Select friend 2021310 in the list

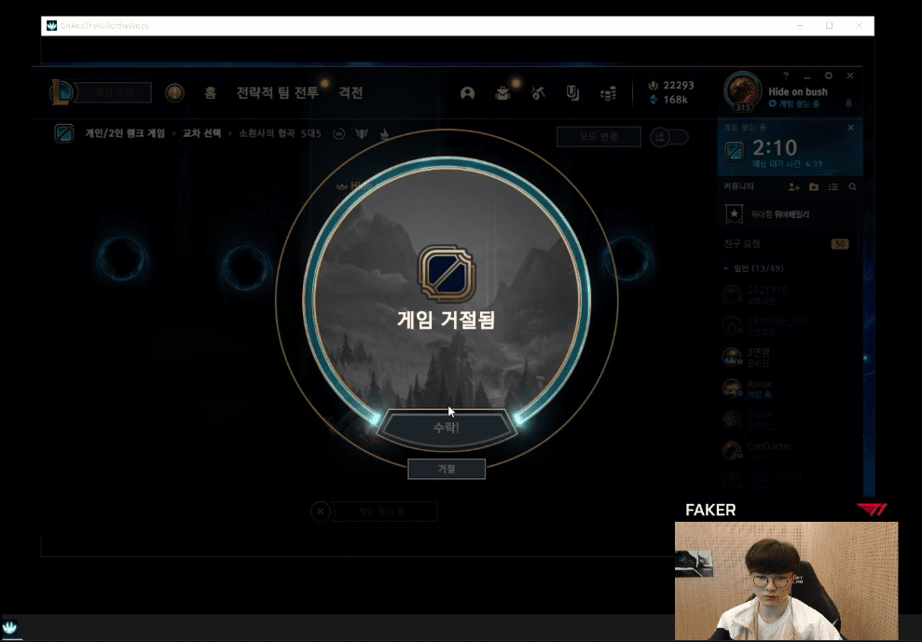click(x=790, y=295)
